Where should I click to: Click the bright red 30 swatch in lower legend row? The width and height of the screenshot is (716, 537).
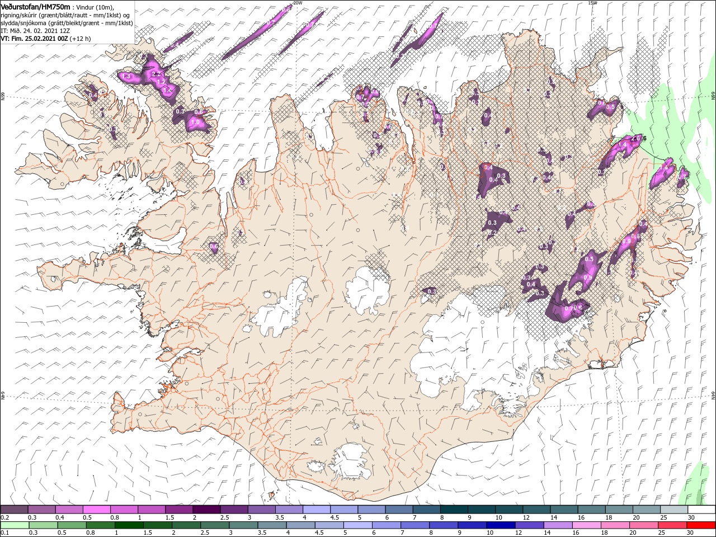[701, 525]
